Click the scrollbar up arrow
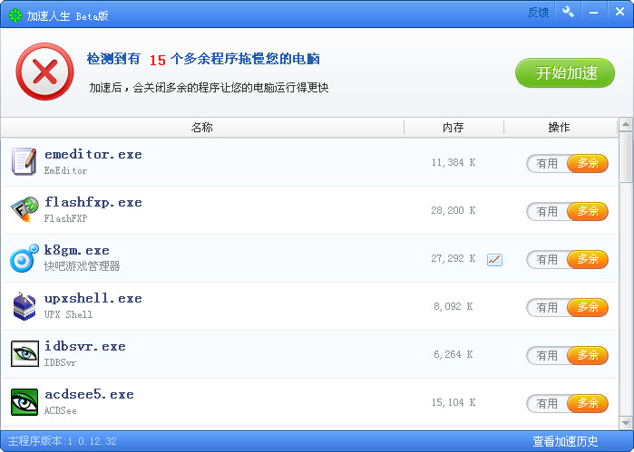This screenshot has height=452, width=634. (626, 124)
